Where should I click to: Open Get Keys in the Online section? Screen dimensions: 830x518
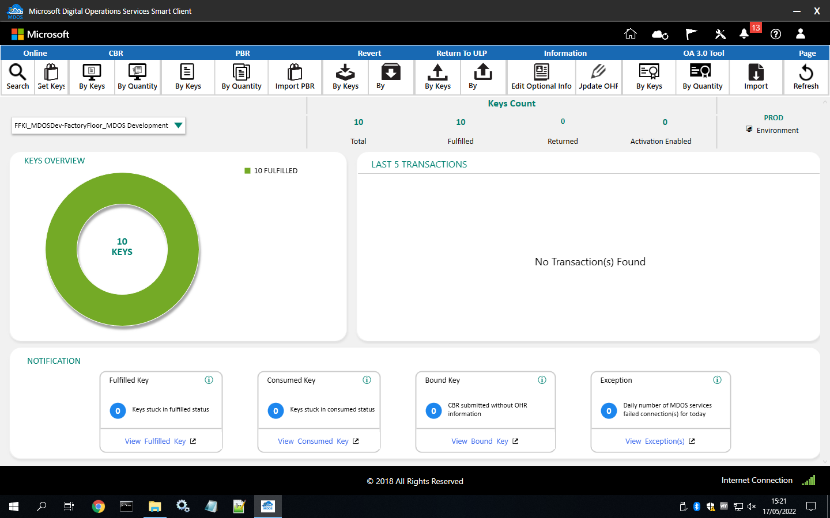[51, 77]
